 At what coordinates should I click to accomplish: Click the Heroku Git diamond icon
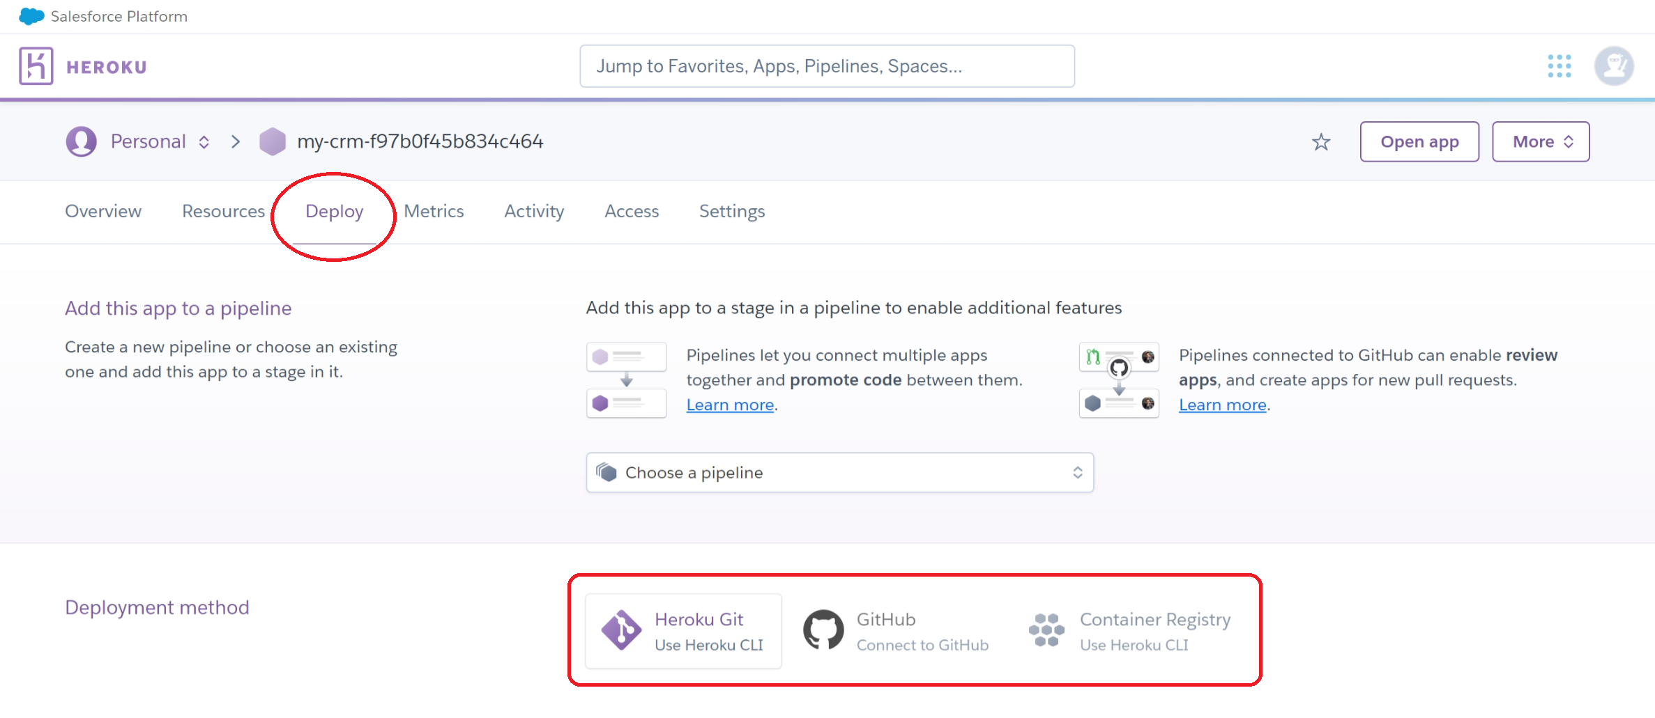pyautogui.click(x=621, y=630)
